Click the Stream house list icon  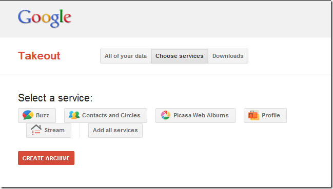tap(36, 130)
